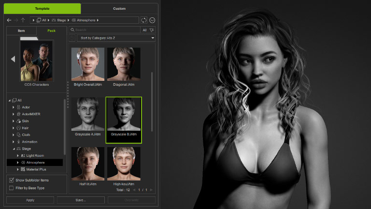Click the Stage icon in breadcrumb

click(54, 20)
